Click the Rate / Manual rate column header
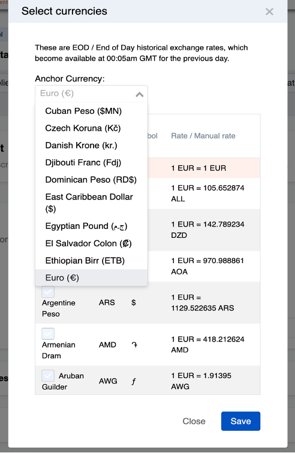The image size is (295, 453). 203,136
